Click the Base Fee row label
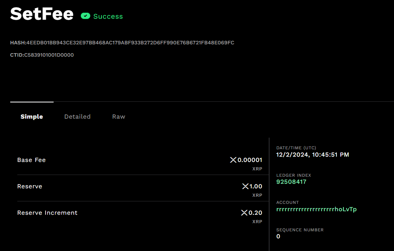The height and width of the screenshot is (251, 394). pyautogui.click(x=31, y=160)
